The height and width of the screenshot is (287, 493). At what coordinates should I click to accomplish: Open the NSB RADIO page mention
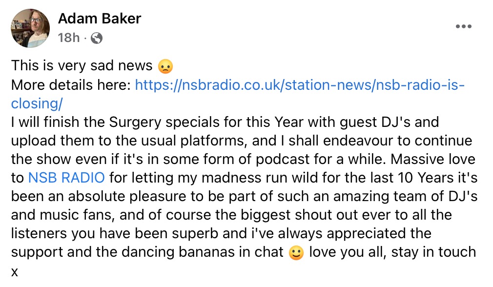[66, 177]
